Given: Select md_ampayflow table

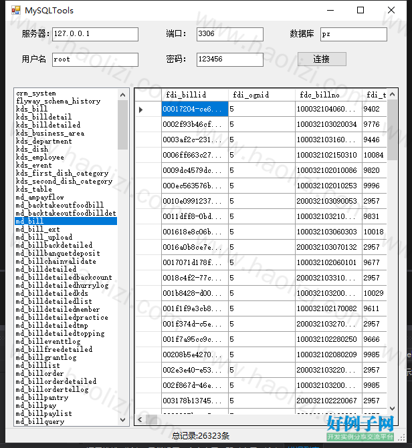Looking at the screenshot, I should coord(66,197).
